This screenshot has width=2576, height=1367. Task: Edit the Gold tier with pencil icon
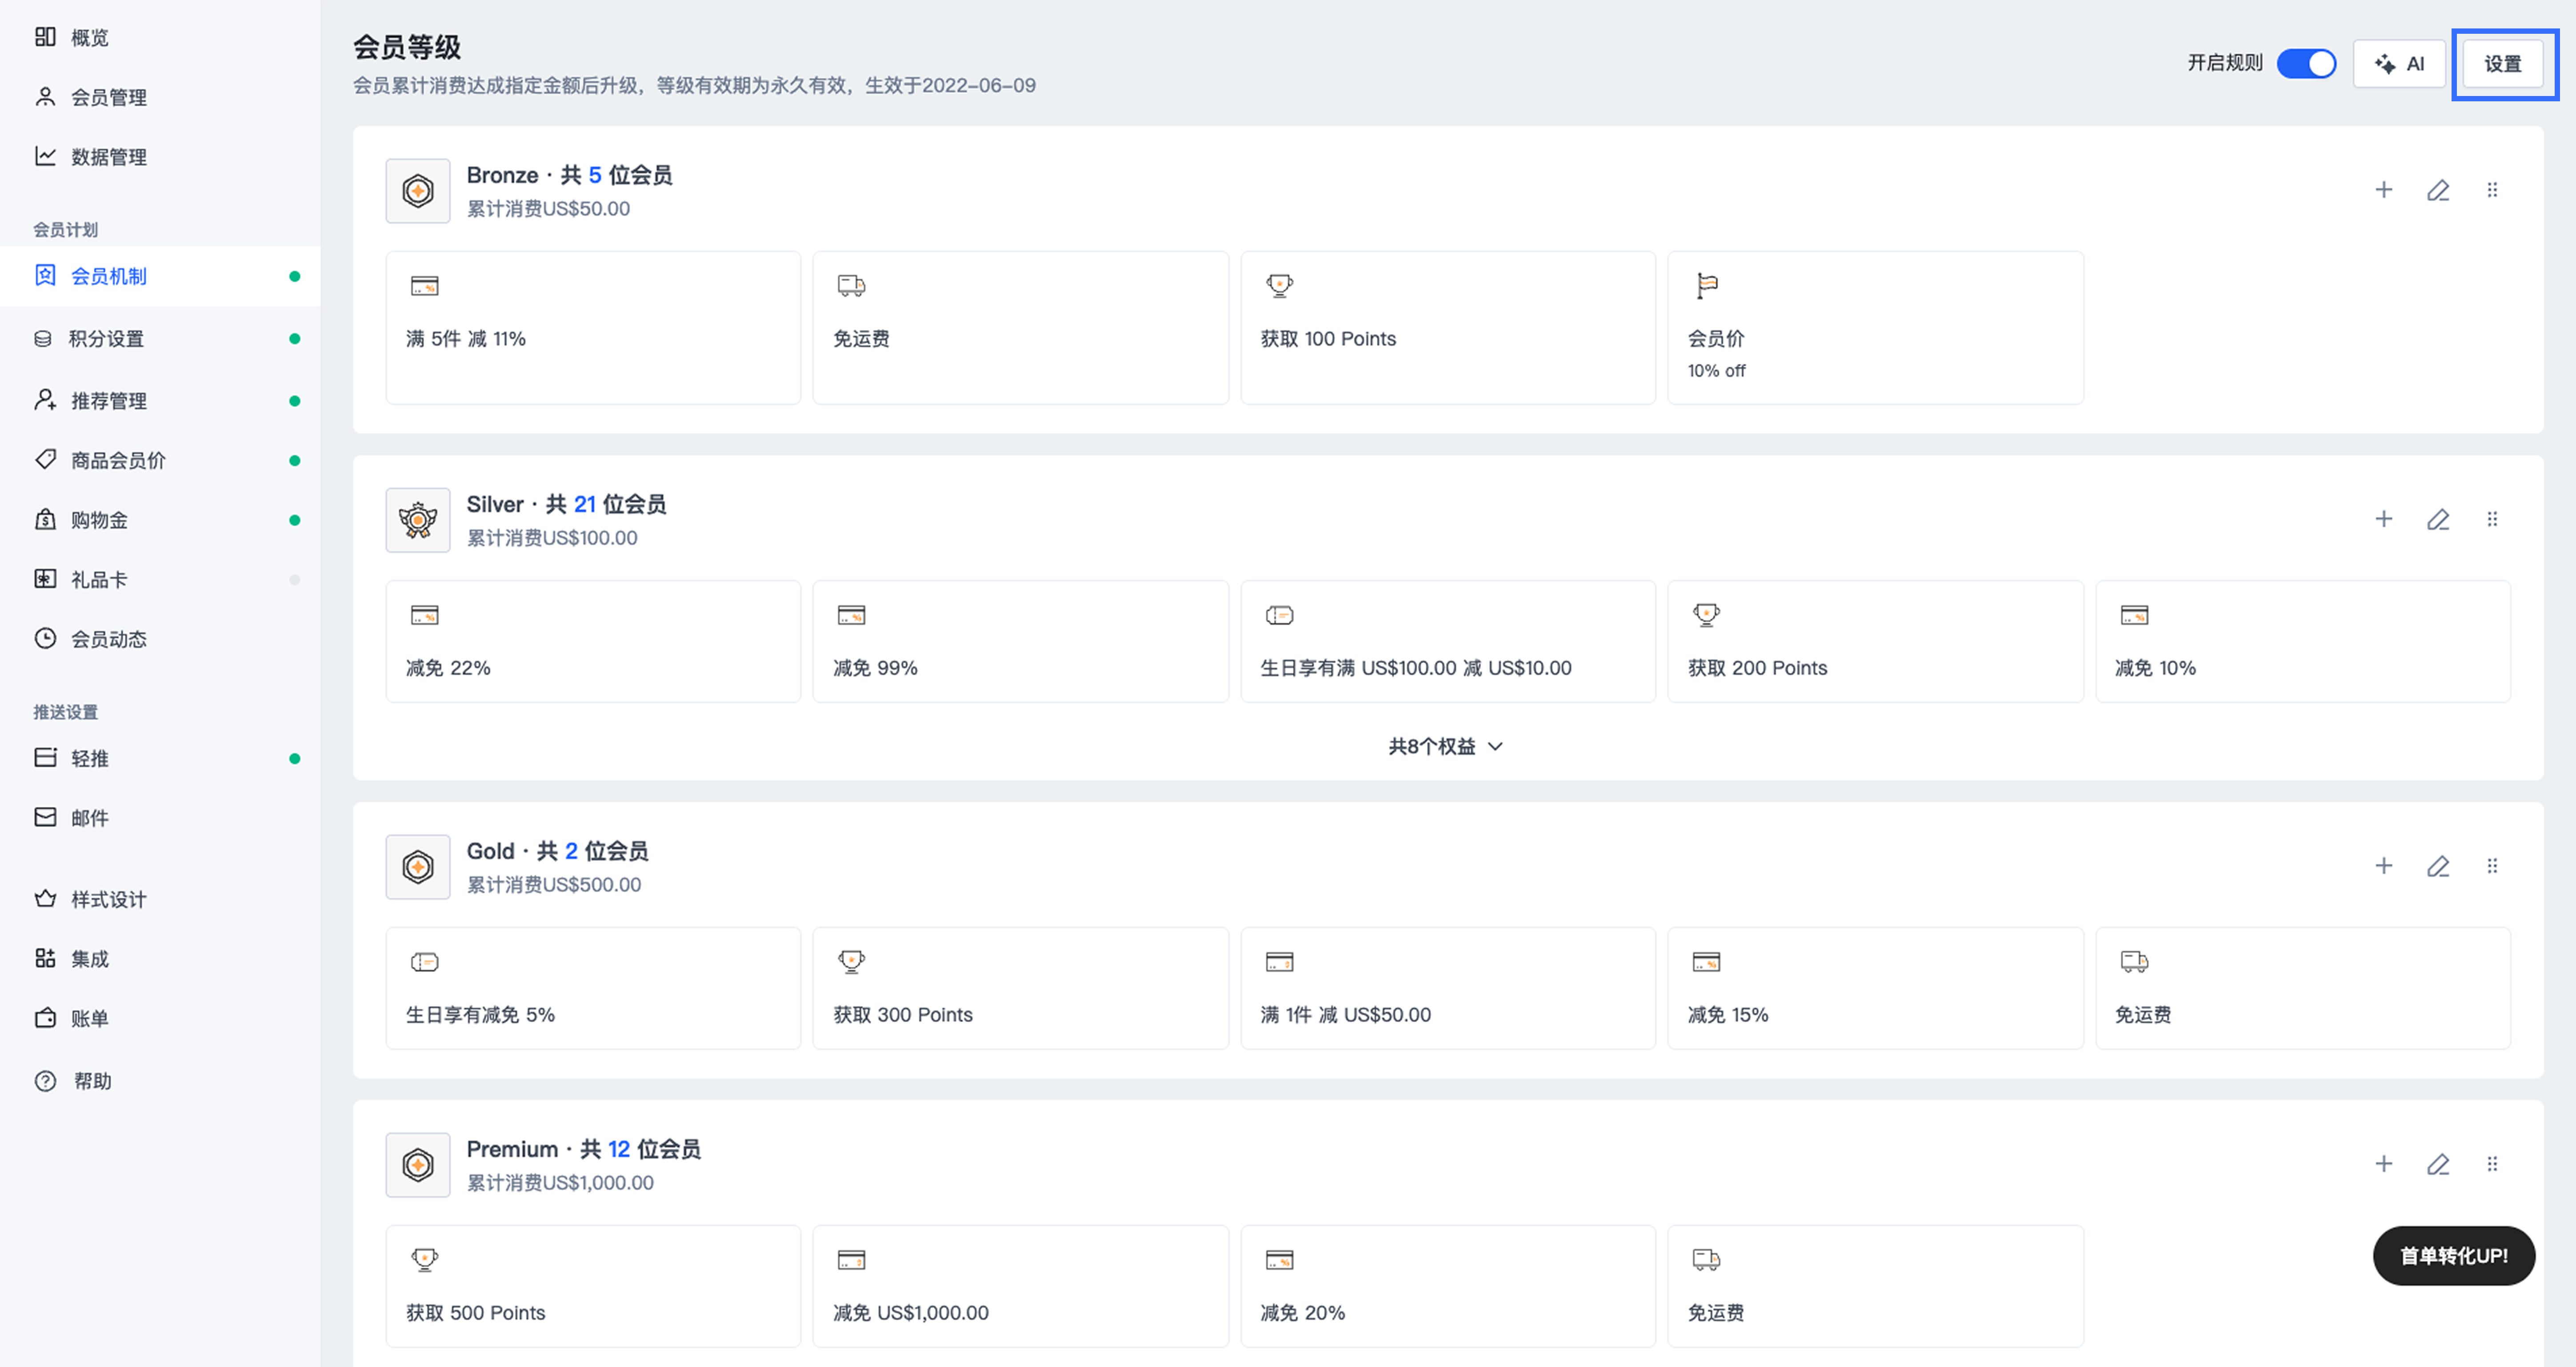[2438, 866]
